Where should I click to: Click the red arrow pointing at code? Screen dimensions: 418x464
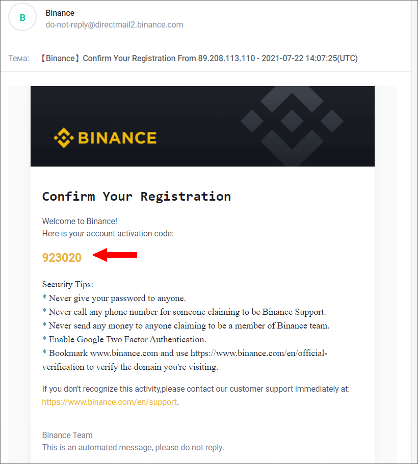pos(115,255)
